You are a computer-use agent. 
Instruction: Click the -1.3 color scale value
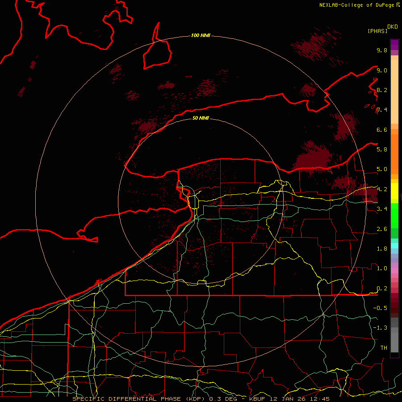point(380,328)
